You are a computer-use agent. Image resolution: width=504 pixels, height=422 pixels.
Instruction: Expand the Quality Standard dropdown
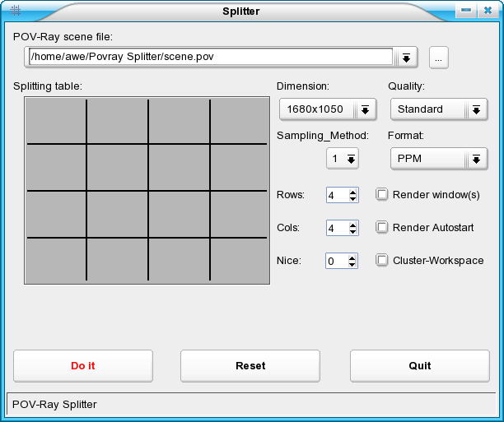click(x=437, y=109)
